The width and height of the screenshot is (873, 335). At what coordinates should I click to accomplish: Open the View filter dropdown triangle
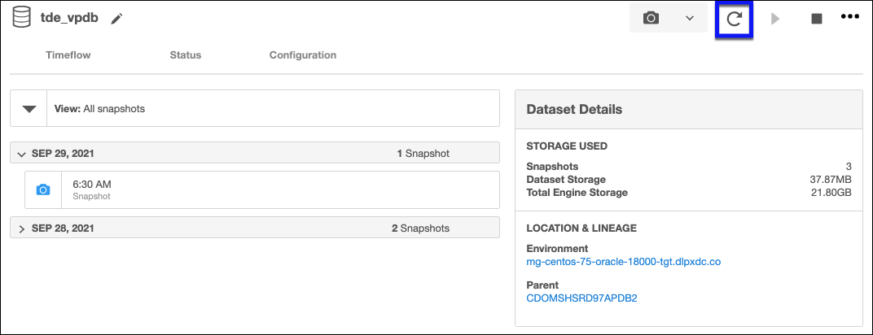click(x=29, y=108)
